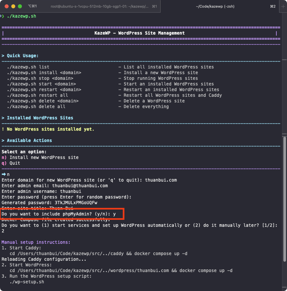This screenshot has width=287, height=291.
Task: Click the './kazewp.sh list' usage command
Action: (x=28, y=67)
